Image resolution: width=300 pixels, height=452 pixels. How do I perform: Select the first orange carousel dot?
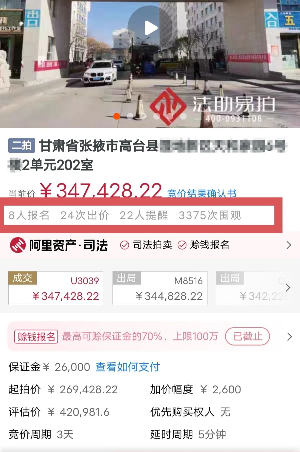(x=117, y=116)
